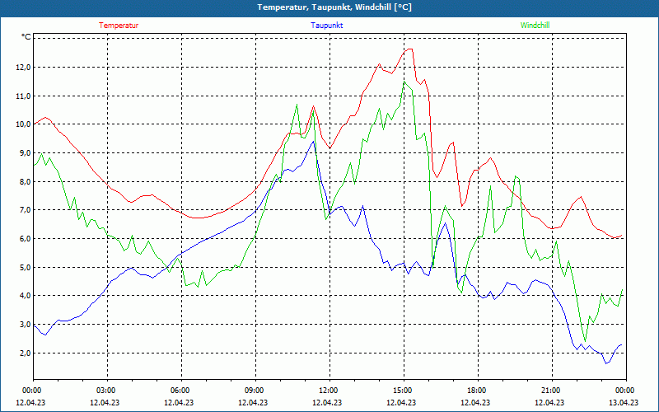Click the 09:00 time axis label
This screenshot has height=412, width=659.
coord(255,391)
